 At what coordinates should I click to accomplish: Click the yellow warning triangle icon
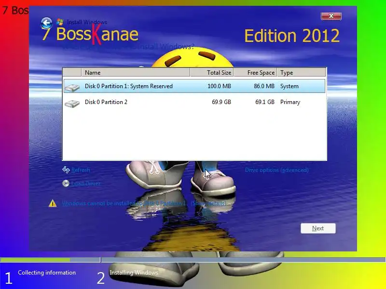tap(53, 203)
